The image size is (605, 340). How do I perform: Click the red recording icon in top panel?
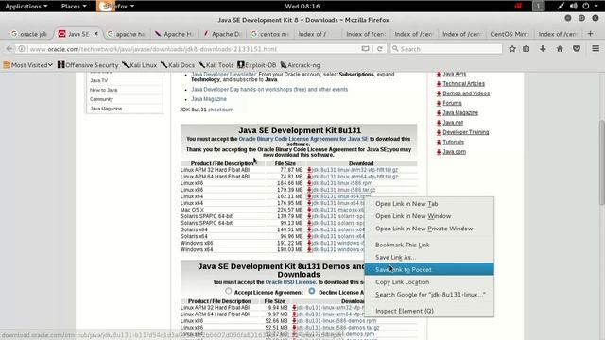click(518, 6)
